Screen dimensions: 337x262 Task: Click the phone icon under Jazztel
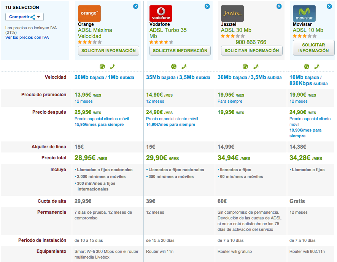click(x=256, y=67)
